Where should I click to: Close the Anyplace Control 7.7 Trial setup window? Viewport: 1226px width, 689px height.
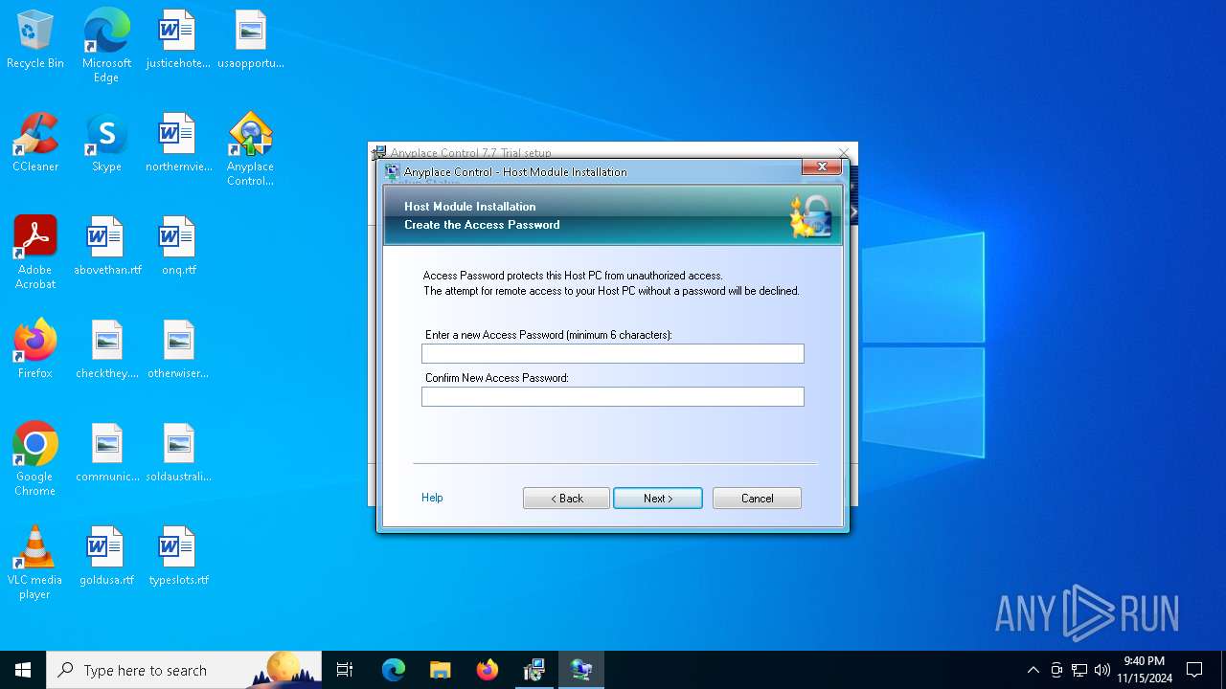pyautogui.click(x=844, y=152)
